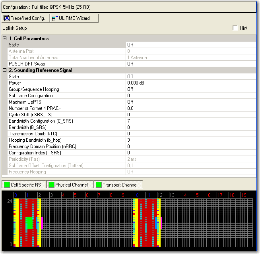Toggle the Cell Specific RS legend
260x254 pixels.
(23, 185)
